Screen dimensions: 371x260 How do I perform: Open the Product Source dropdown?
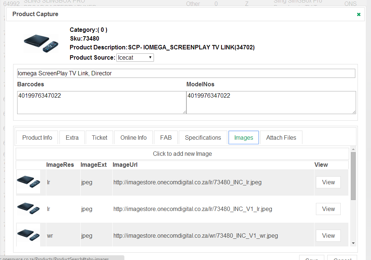pos(135,58)
